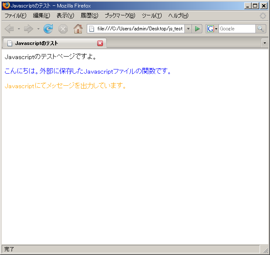This screenshot has width=270, height=255.
Task: Click the blue こんにちは message text
Action: point(88,71)
